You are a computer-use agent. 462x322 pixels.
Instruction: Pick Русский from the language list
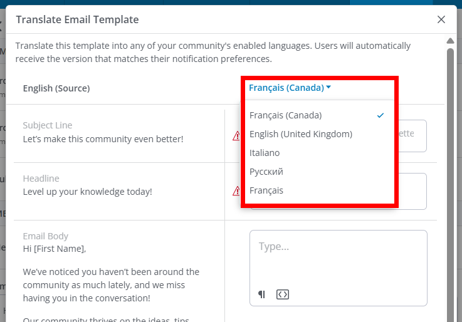(x=266, y=172)
